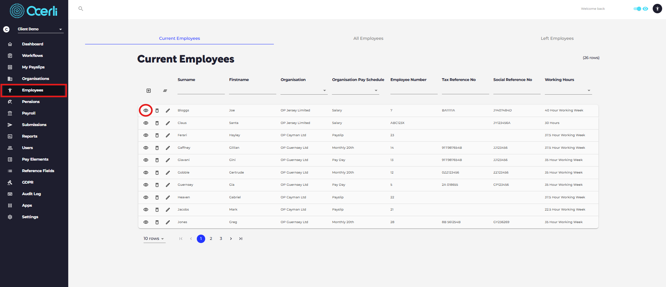View Gobble record via eye icon
The height and width of the screenshot is (287, 666).
(x=146, y=172)
